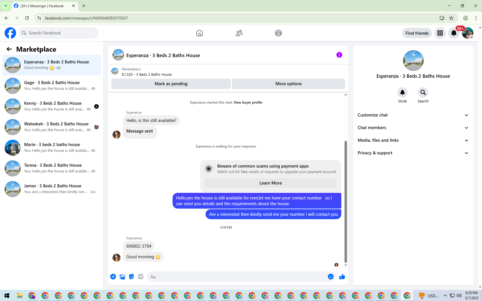
Task: Attach a photo using the image icon
Action: 122,277
